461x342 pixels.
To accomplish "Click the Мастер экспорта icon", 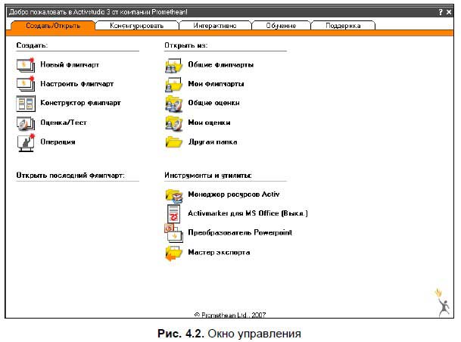I will click(174, 253).
